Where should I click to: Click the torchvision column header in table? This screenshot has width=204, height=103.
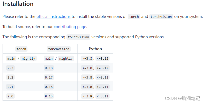59,49
